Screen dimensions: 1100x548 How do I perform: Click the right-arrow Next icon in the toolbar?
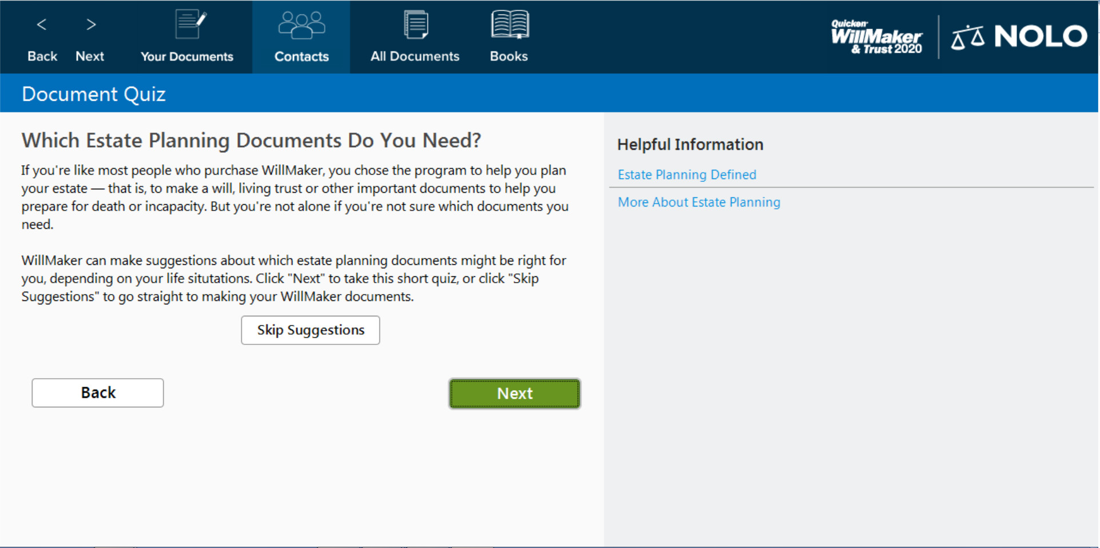coord(90,25)
